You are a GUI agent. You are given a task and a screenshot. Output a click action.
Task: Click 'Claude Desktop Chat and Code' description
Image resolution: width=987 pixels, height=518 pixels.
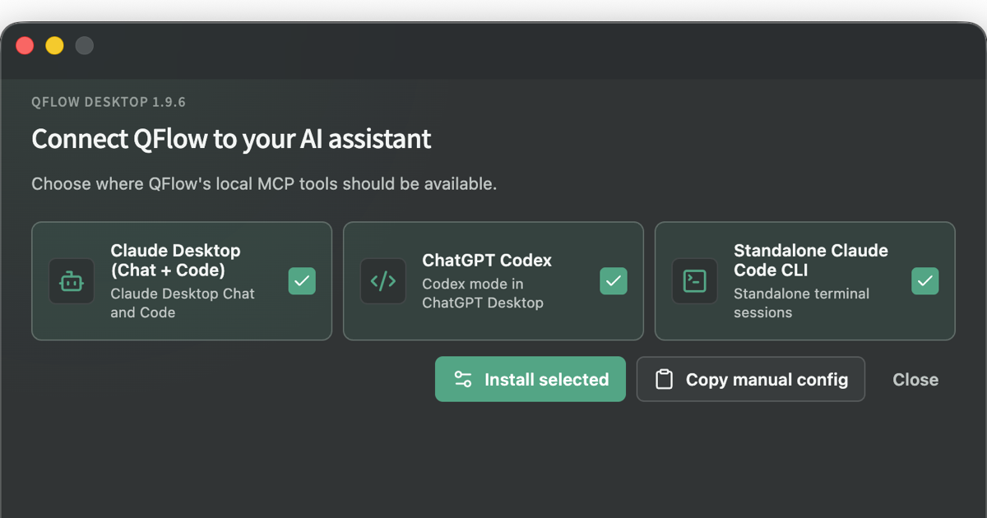183,303
